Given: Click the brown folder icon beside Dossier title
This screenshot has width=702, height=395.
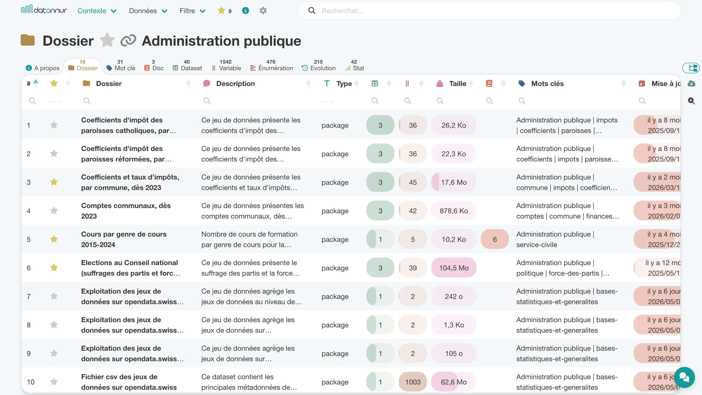Looking at the screenshot, I should (28, 40).
